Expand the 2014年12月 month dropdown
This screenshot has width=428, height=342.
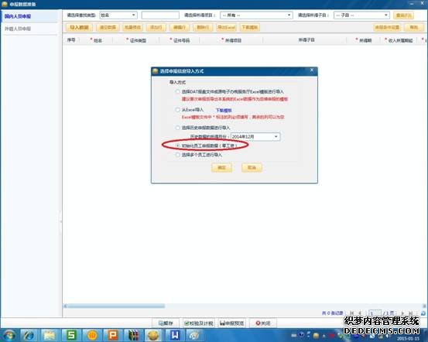[276, 136]
